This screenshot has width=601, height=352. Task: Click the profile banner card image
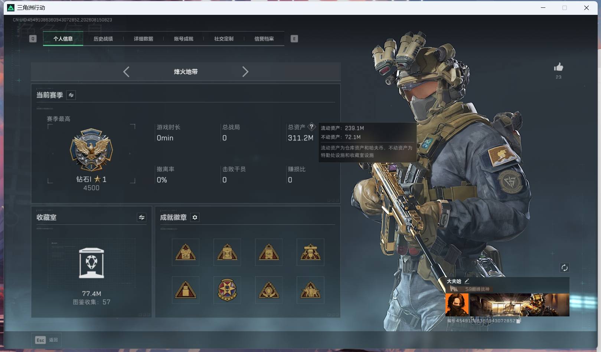(x=520, y=305)
